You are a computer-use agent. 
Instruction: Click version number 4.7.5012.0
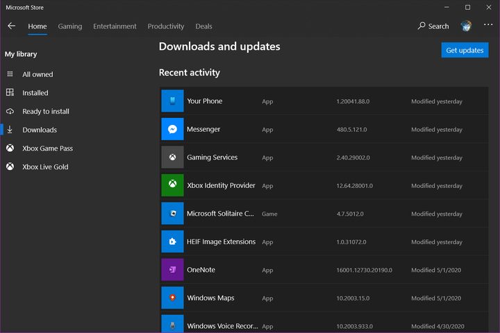350,214
